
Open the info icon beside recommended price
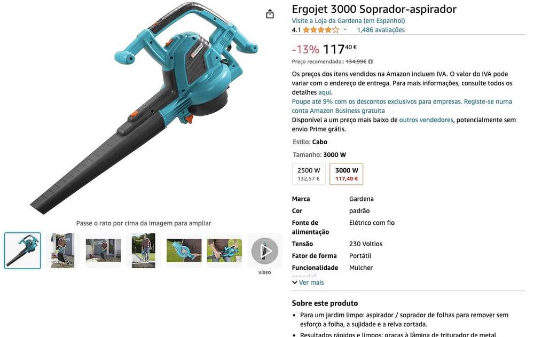coord(371,61)
